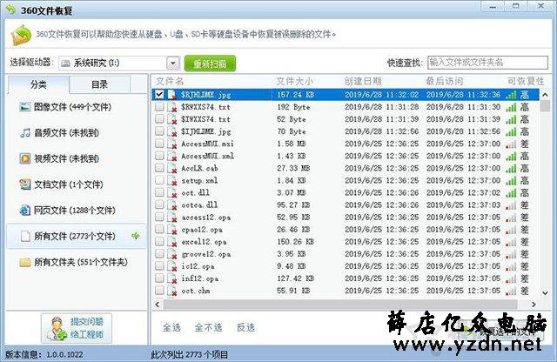The width and height of the screenshot is (557, 362).
Task: Click the image files category icon
Action: 25,106
